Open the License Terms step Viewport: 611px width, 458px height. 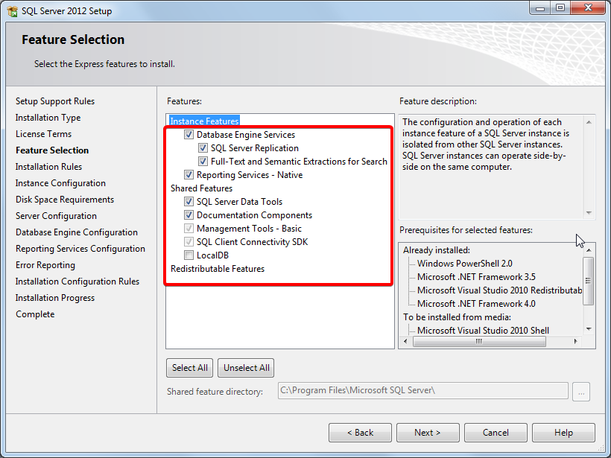tap(44, 134)
